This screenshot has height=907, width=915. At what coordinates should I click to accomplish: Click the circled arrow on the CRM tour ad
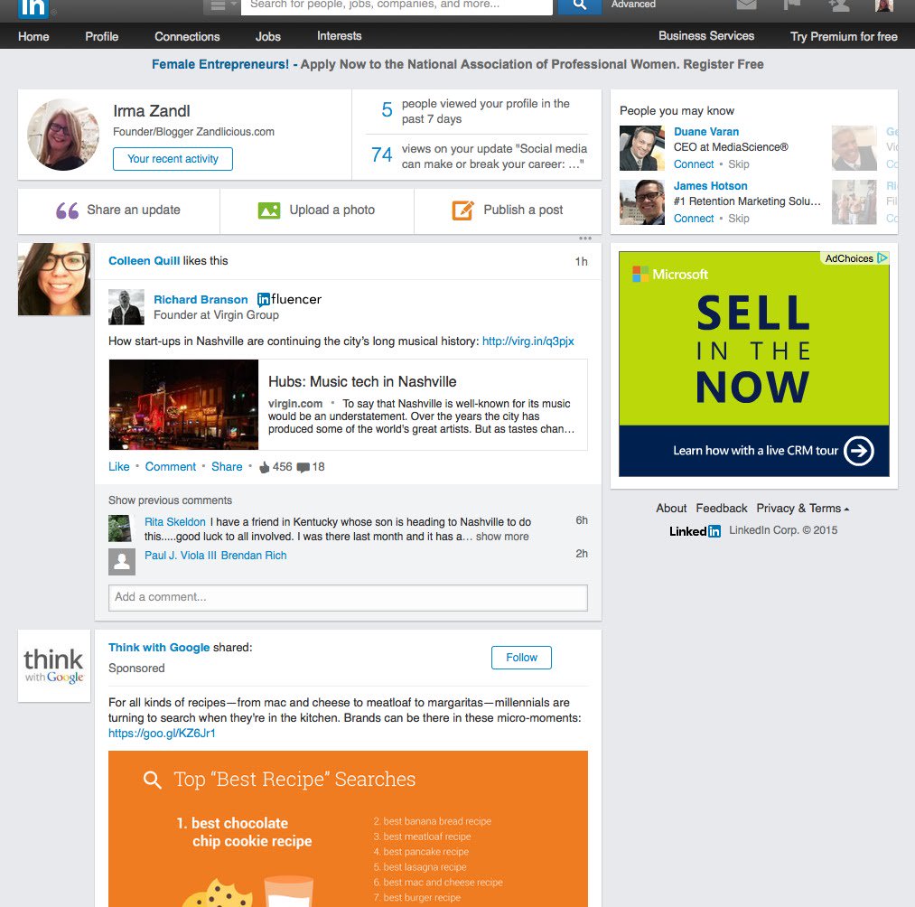(x=858, y=451)
